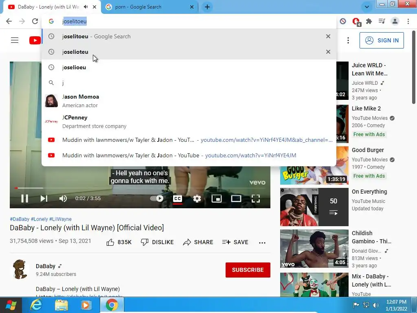Toggle the autoplay switch in player

[157, 198]
